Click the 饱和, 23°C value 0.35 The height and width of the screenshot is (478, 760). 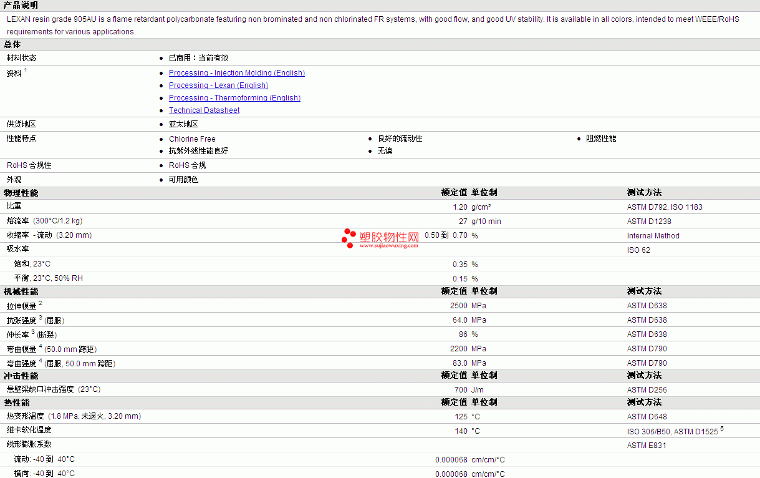pyautogui.click(x=460, y=265)
